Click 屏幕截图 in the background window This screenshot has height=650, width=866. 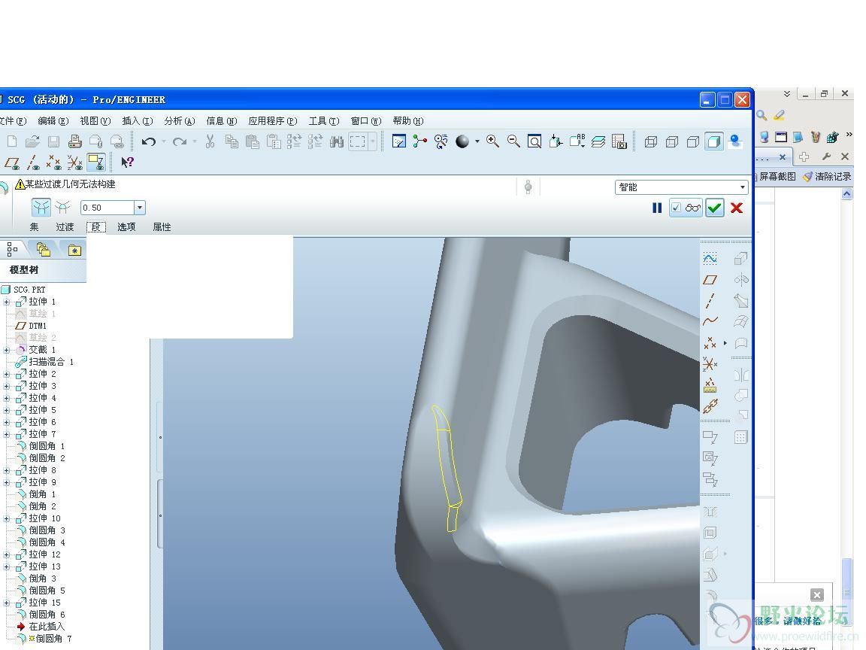pyautogui.click(x=777, y=177)
